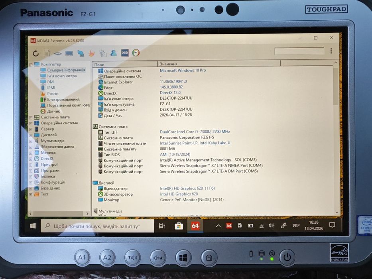This screenshot has height=279, width=372.
Task: Expand the Збереження даних tree node
Action: point(31,147)
